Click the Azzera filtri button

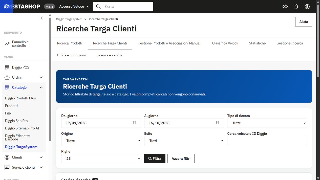(181, 159)
